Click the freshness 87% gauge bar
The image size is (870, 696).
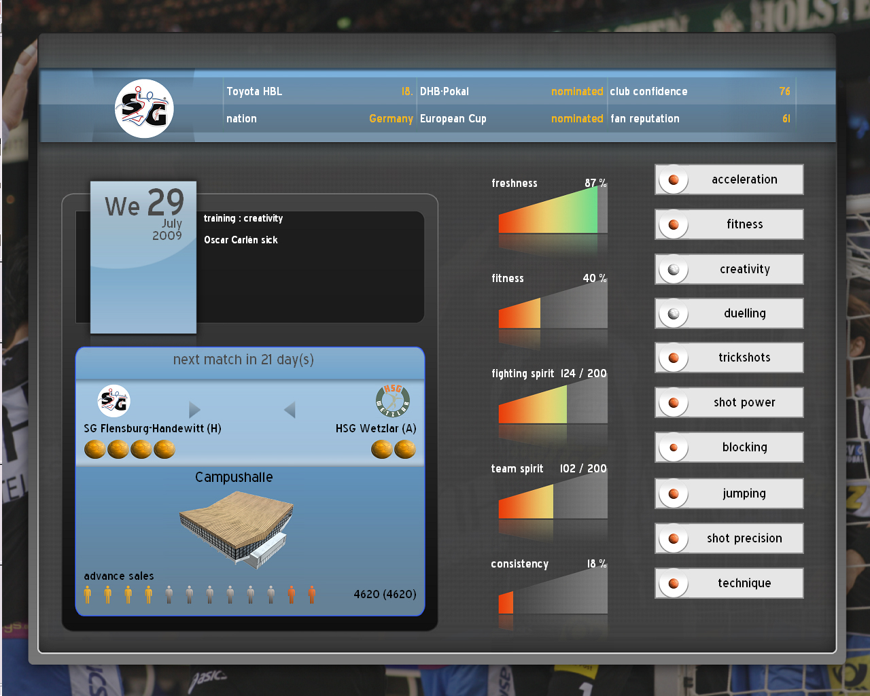(x=552, y=213)
